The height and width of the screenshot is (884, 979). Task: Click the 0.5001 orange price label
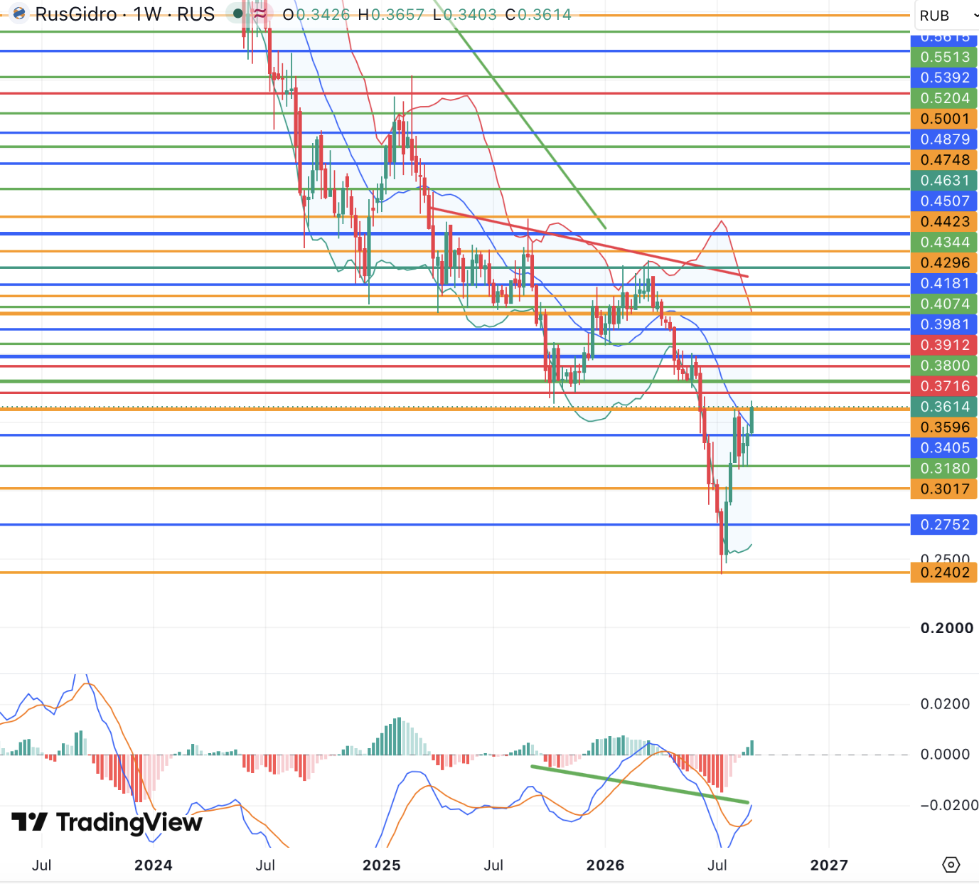pos(945,119)
